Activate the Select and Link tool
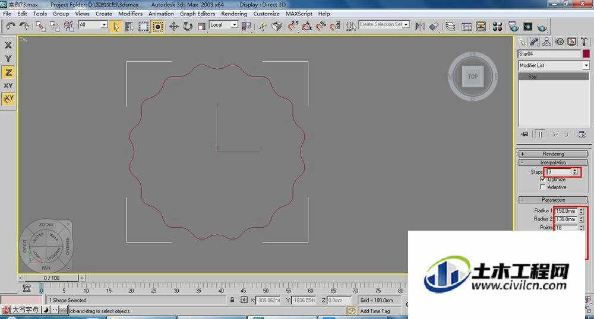 (x=41, y=26)
